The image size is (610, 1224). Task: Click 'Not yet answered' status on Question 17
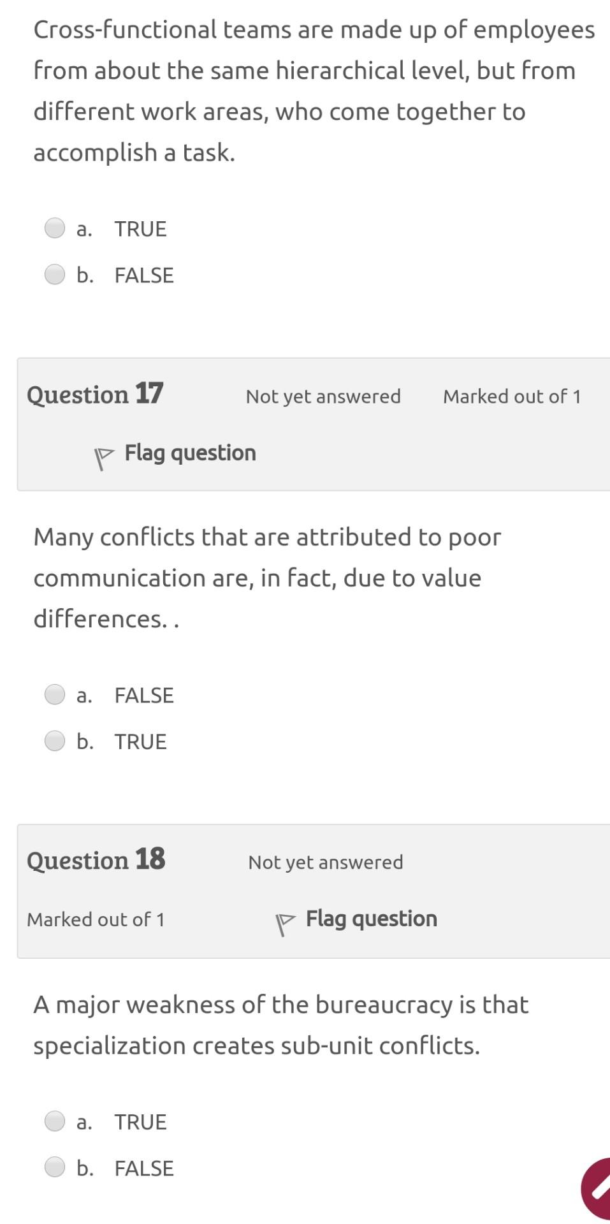[323, 396]
